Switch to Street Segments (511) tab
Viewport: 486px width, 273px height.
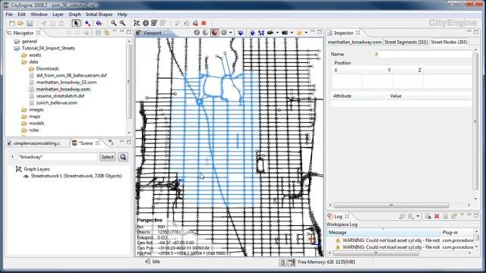pyautogui.click(x=406, y=42)
